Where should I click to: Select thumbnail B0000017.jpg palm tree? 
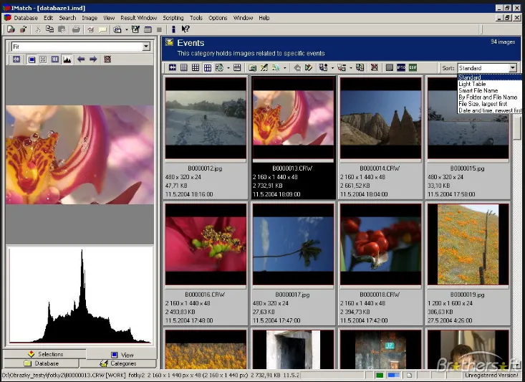[294, 244]
